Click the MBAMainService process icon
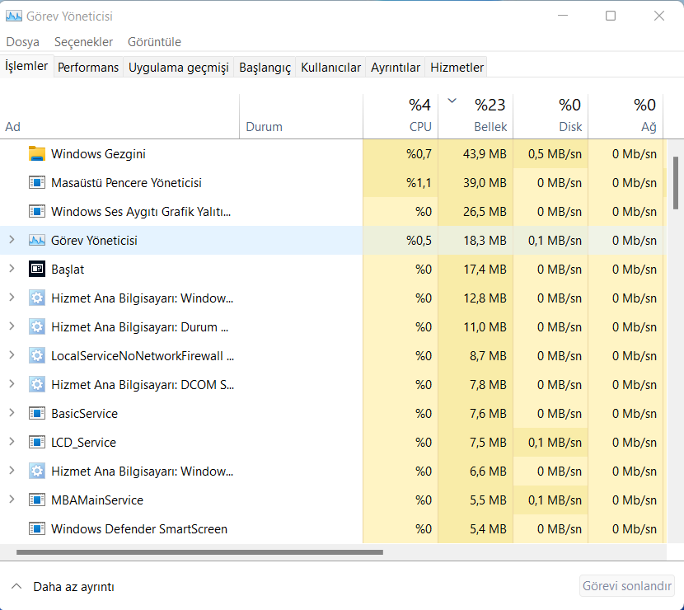 tap(36, 500)
